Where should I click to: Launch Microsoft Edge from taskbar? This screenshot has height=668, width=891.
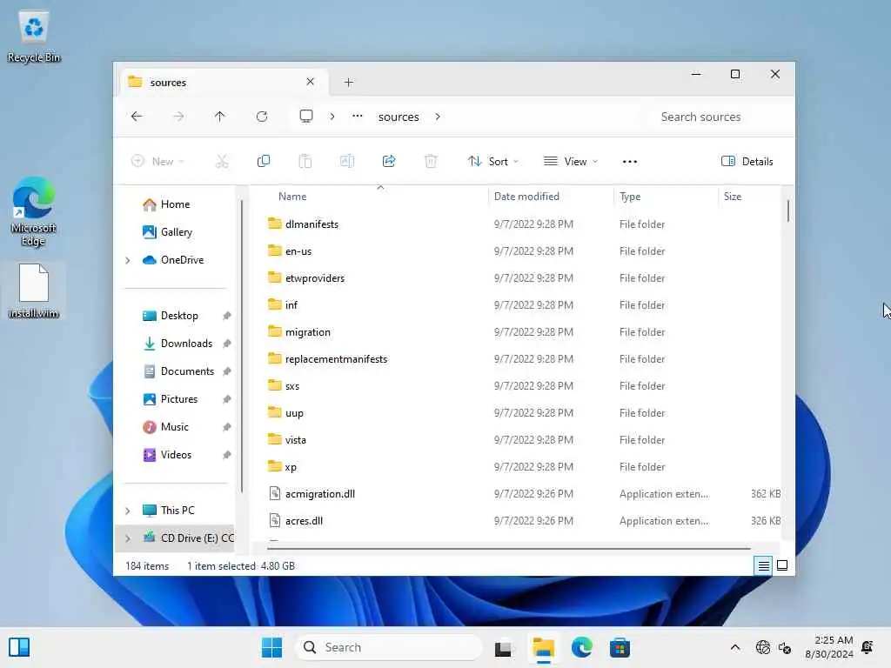581,647
